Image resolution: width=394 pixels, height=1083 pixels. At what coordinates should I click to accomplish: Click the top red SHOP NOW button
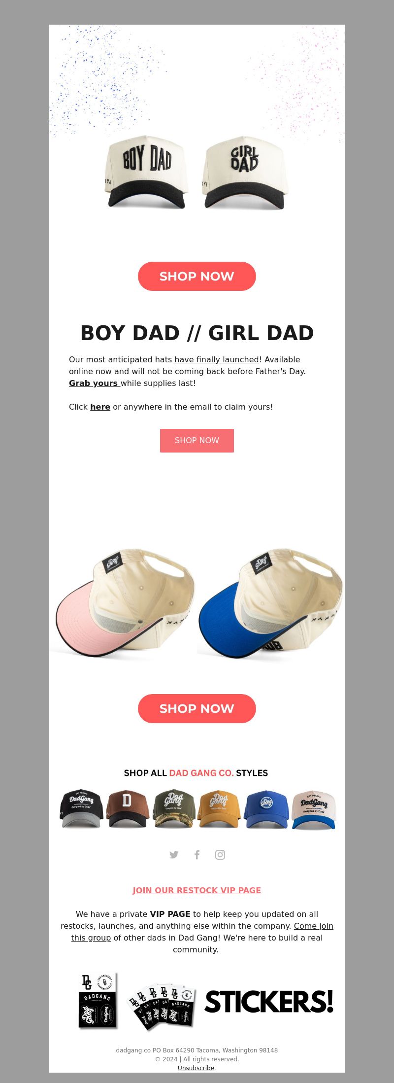(x=197, y=276)
